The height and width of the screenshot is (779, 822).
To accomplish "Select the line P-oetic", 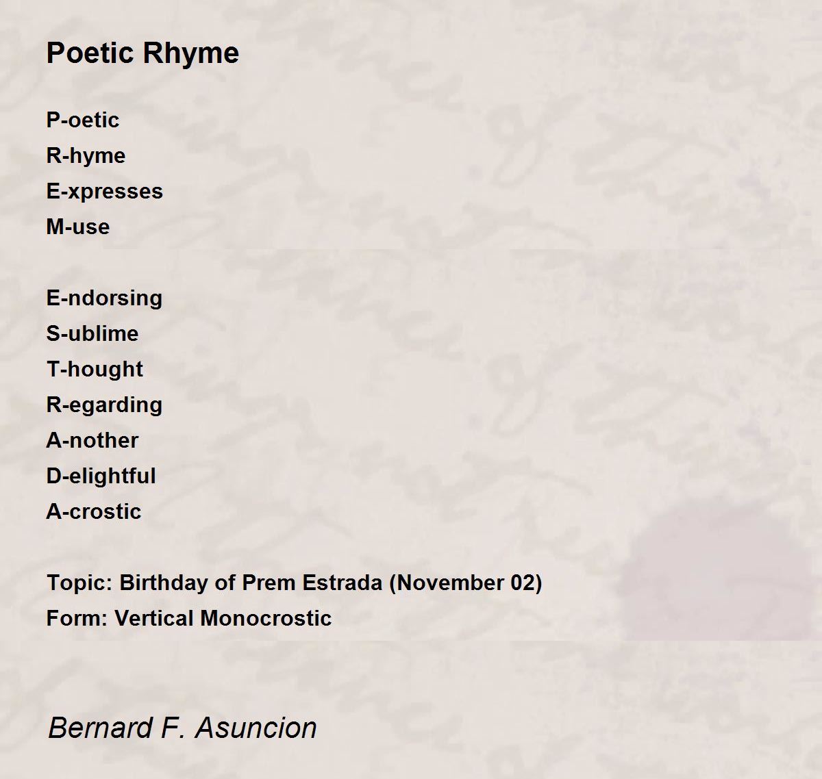I will pyautogui.click(x=83, y=120).
